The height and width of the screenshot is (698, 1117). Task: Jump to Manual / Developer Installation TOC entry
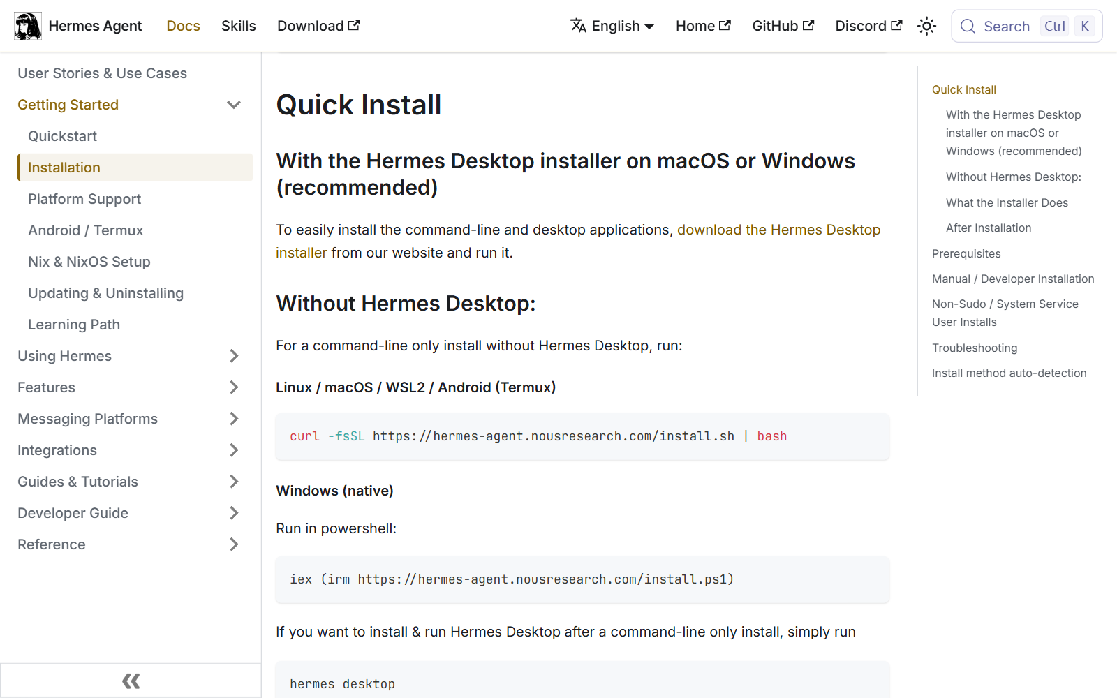[1013, 279]
